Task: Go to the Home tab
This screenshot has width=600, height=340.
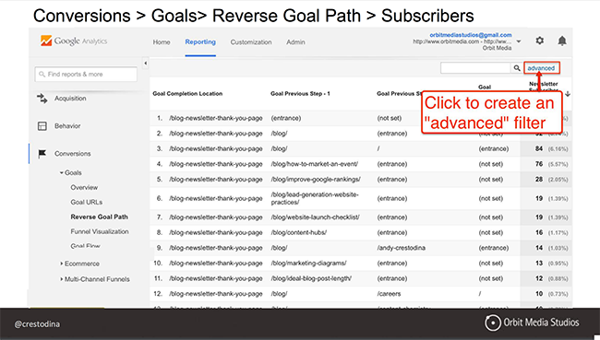Action: click(x=162, y=42)
